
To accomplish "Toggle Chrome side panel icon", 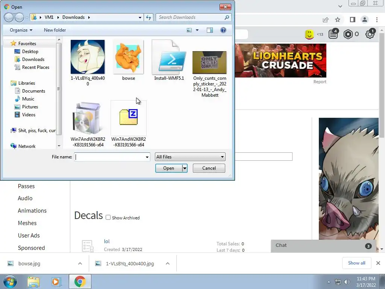I will [353, 20].
